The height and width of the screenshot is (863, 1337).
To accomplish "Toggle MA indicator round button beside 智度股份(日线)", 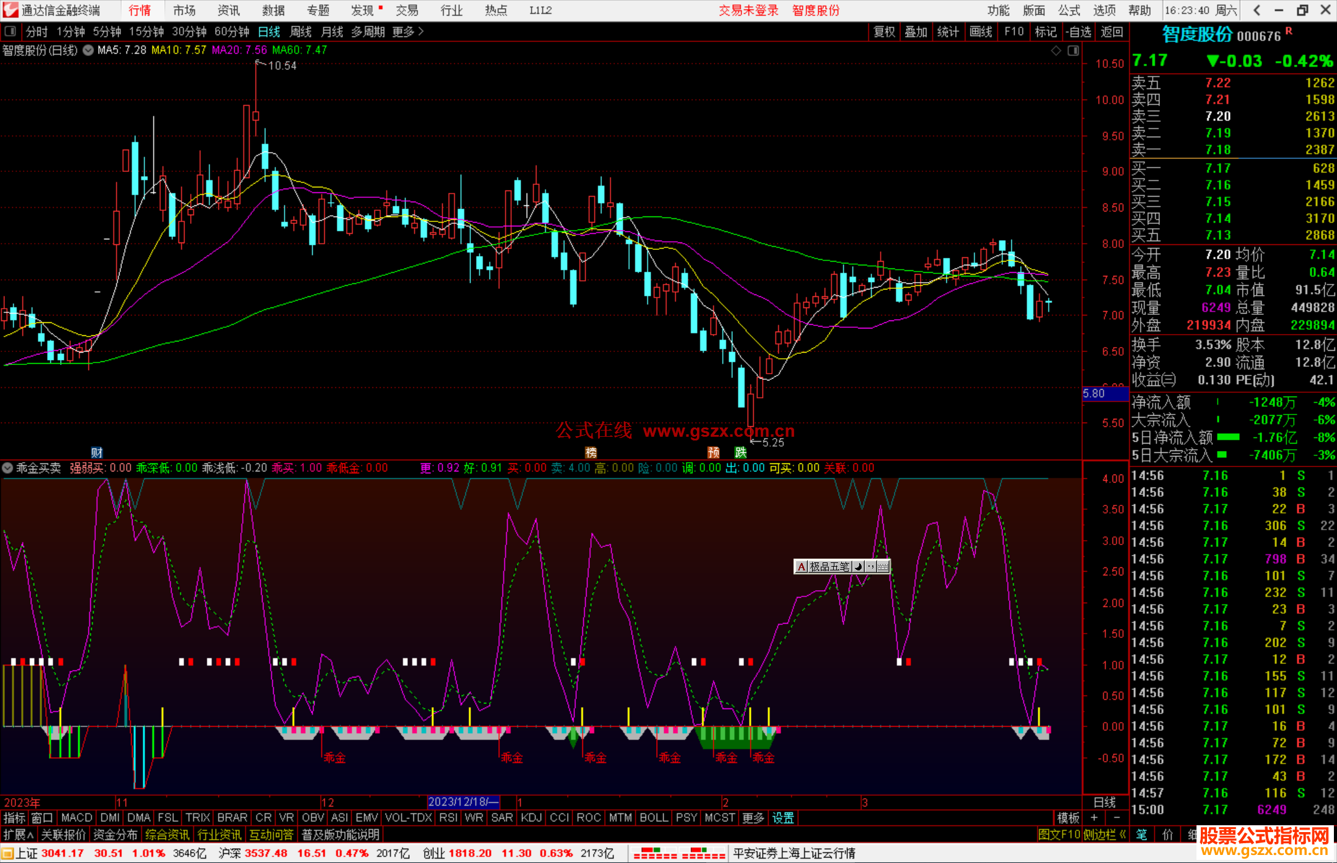I will pos(89,50).
